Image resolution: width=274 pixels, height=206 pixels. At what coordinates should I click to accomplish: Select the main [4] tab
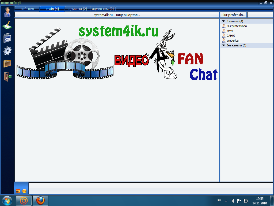[x=52, y=9]
